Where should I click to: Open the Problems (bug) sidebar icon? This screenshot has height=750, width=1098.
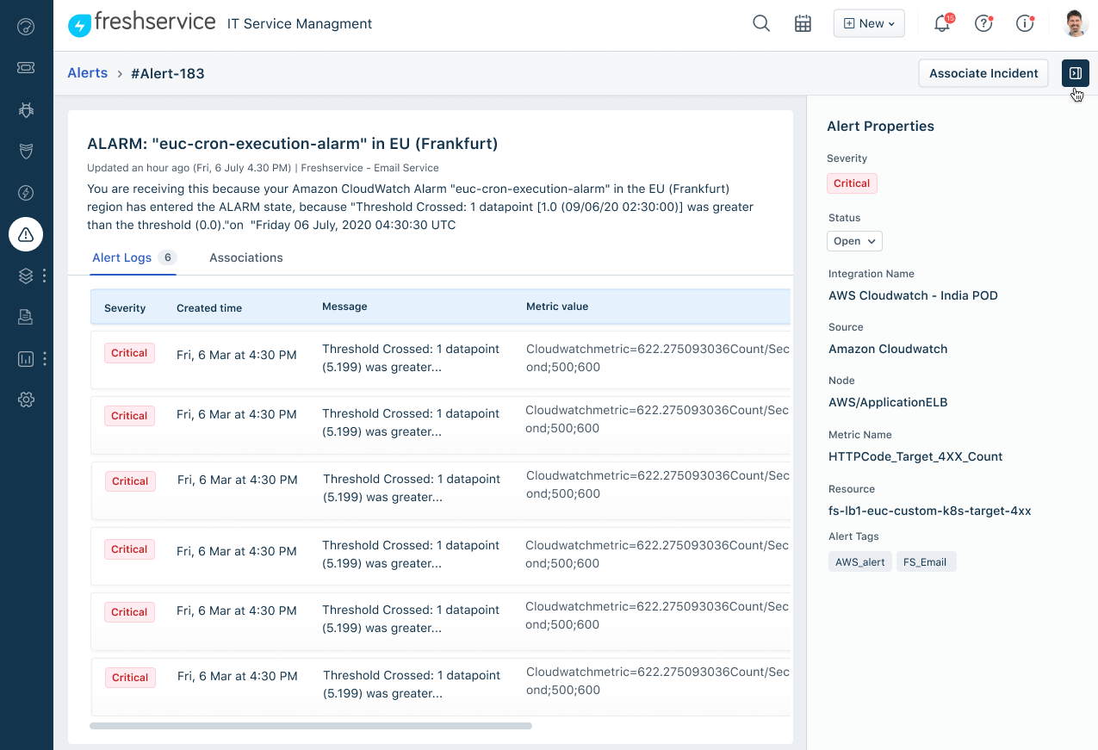coord(26,109)
